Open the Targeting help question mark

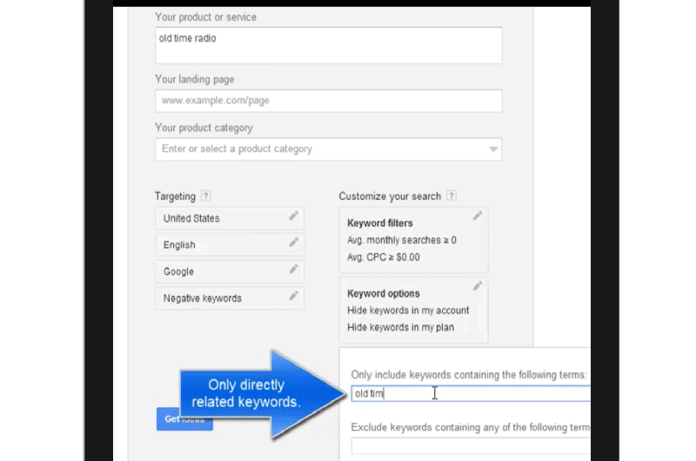205,196
